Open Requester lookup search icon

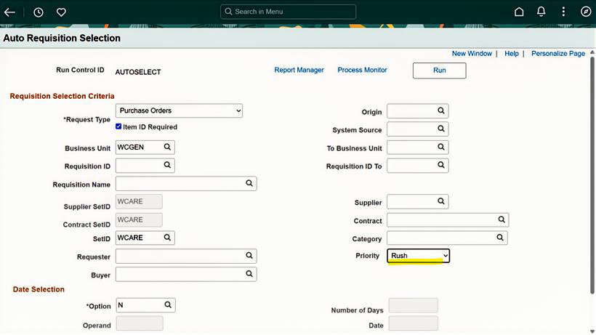tap(249, 256)
